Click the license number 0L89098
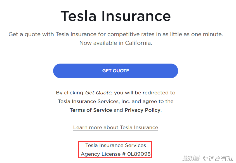The height and width of the screenshot is (163, 236). [139, 154]
